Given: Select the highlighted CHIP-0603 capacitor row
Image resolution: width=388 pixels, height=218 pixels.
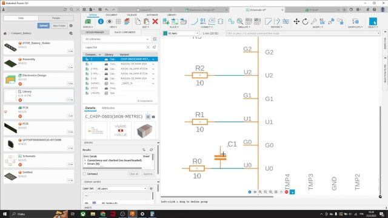Looking at the screenshot, I should click(x=120, y=59).
